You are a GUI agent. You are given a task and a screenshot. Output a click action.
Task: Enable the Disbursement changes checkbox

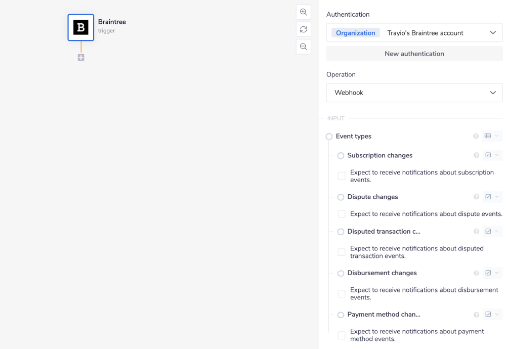pos(342,293)
